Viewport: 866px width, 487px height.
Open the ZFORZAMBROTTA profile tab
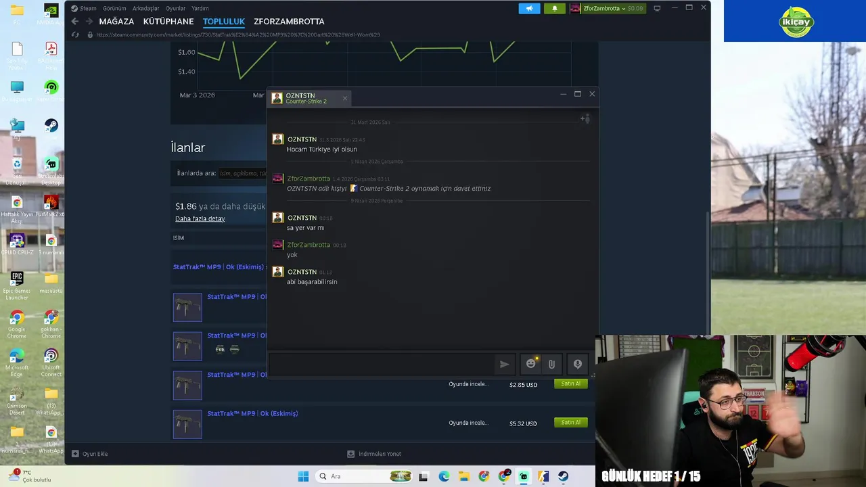pos(289,22)
